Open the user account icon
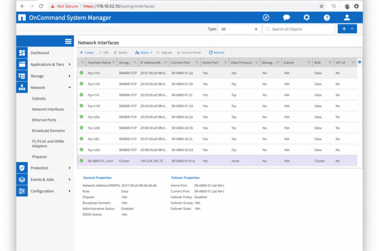 pyautogui.click(x=347, y=18)
